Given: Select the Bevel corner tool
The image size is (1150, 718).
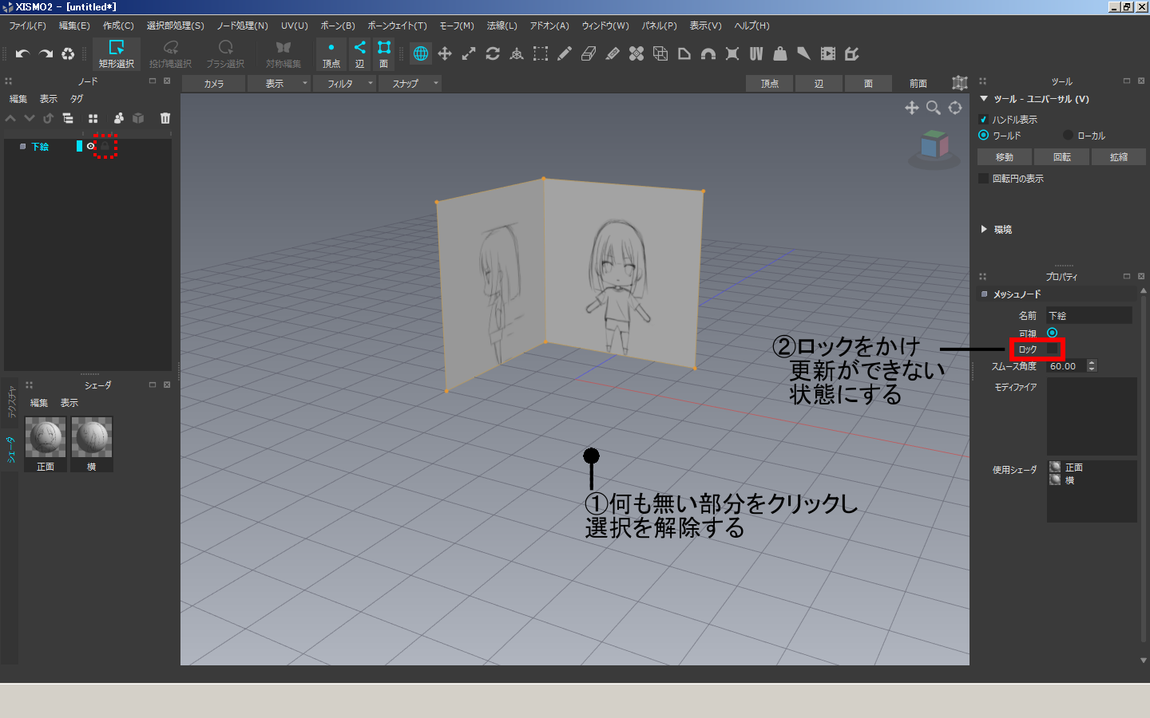Looking at the screenshot, I should 684,53.
